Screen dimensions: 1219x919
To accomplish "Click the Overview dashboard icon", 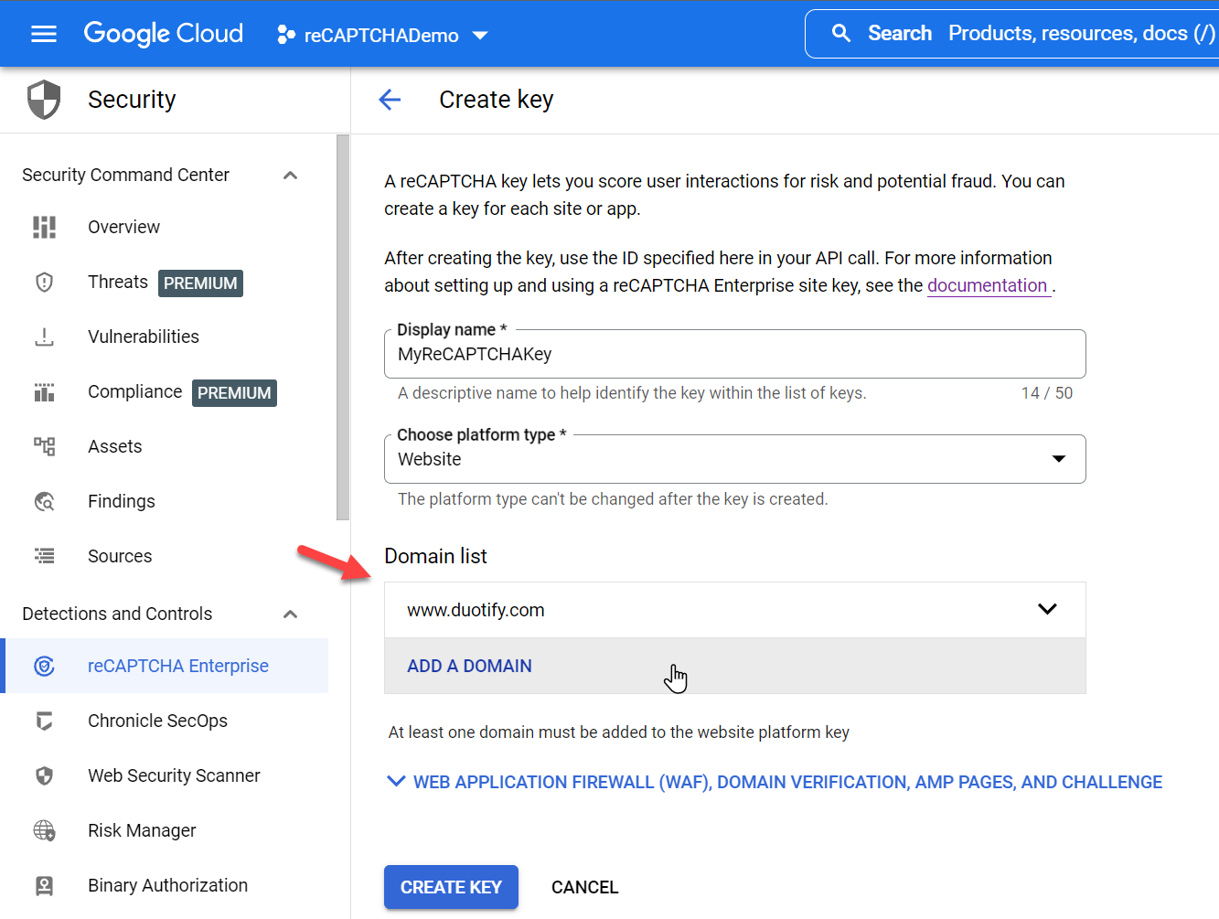I will coord(44,227).
